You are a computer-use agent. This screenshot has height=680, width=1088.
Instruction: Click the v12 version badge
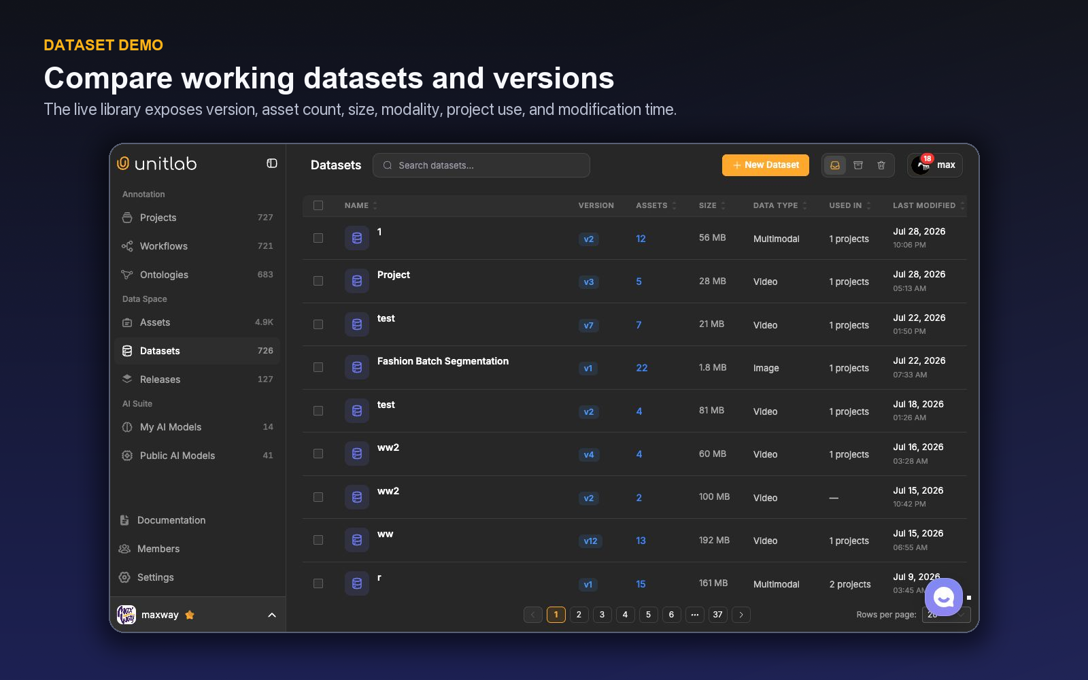(590, 541)
